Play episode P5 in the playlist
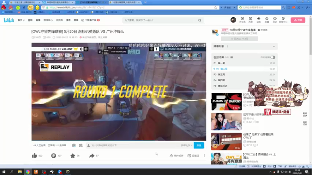The width and height of the screenshot is (312, 175). coord(245,86)
